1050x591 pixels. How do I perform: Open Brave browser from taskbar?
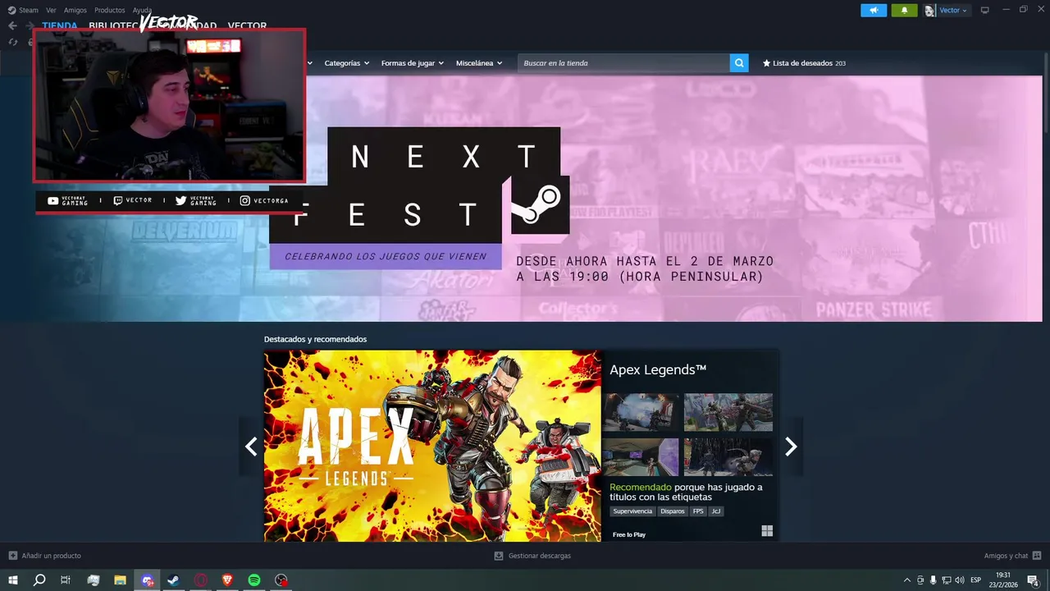(227, 580)
